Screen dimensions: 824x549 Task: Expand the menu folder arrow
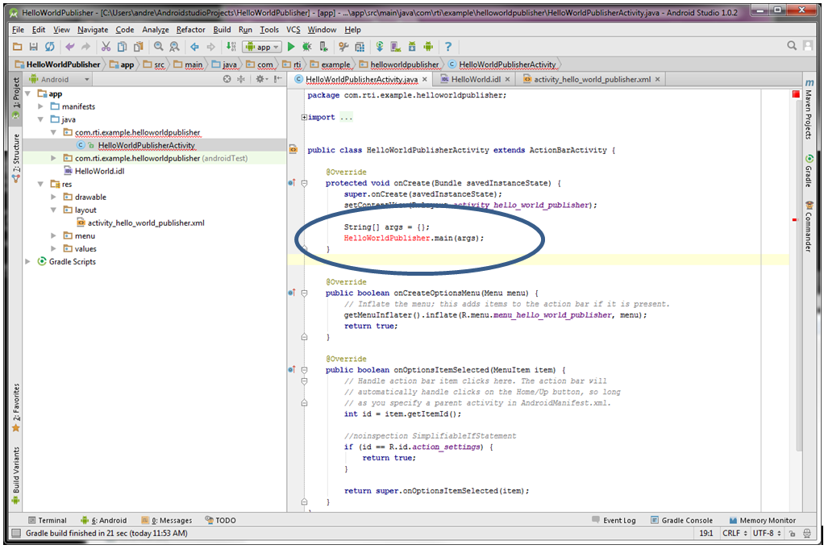coord(53,236)
